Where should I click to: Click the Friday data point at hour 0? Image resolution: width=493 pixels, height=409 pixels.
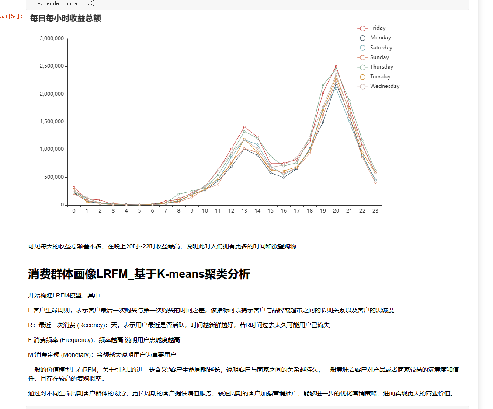tap(74, 188)
